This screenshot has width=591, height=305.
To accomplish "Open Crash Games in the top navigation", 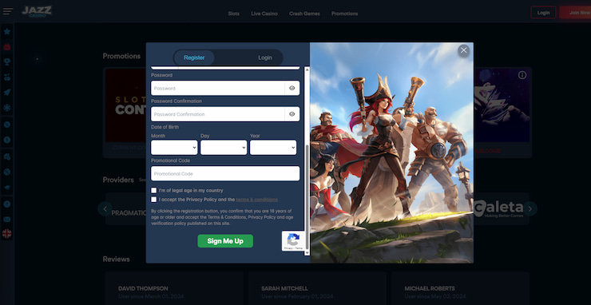I will (304, 14).
